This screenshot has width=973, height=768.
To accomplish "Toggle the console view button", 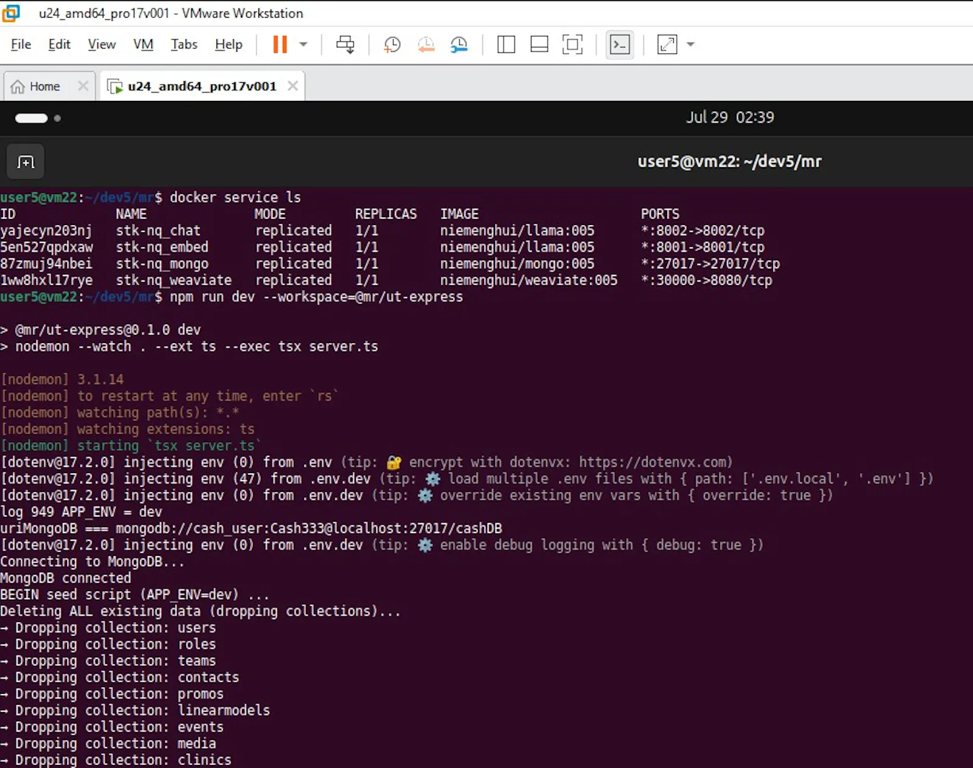I will pyautogui.click(x=620, y=44).
